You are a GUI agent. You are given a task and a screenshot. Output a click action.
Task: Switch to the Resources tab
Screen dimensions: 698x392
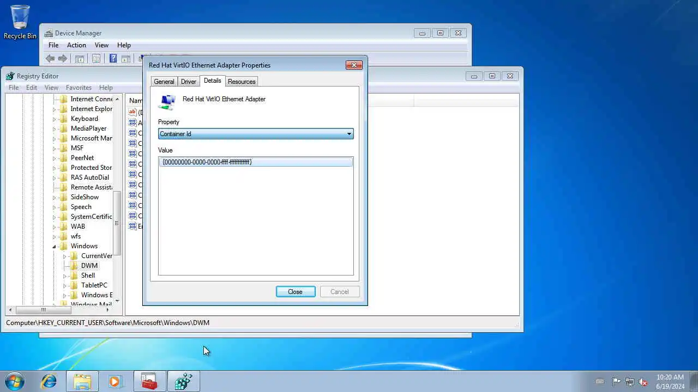242,82
